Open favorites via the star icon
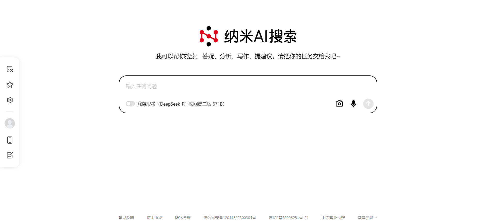Image resolution: width=496 pixels, height=224 pixels. coord(10,85)
